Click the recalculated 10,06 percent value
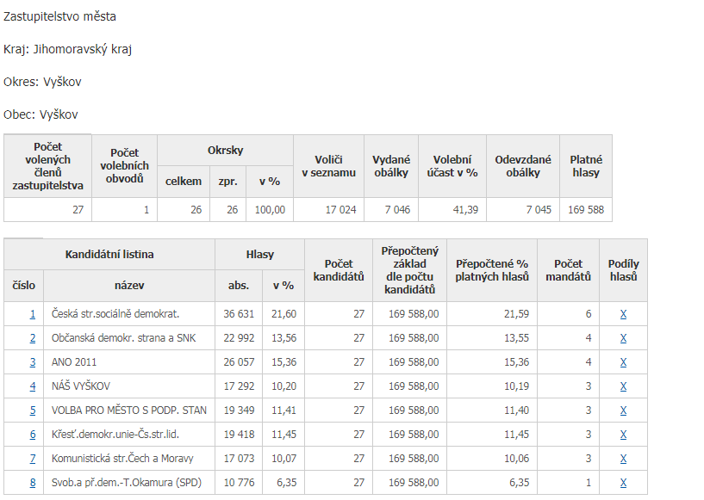This screenshot has height=500, width=704. click(516, 459)
